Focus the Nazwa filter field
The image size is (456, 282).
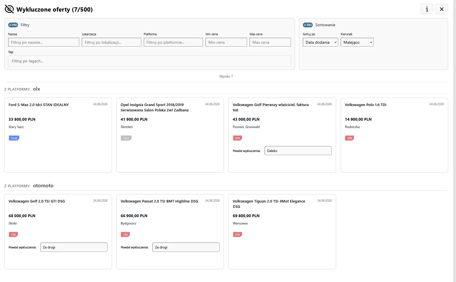coord(44,42)
